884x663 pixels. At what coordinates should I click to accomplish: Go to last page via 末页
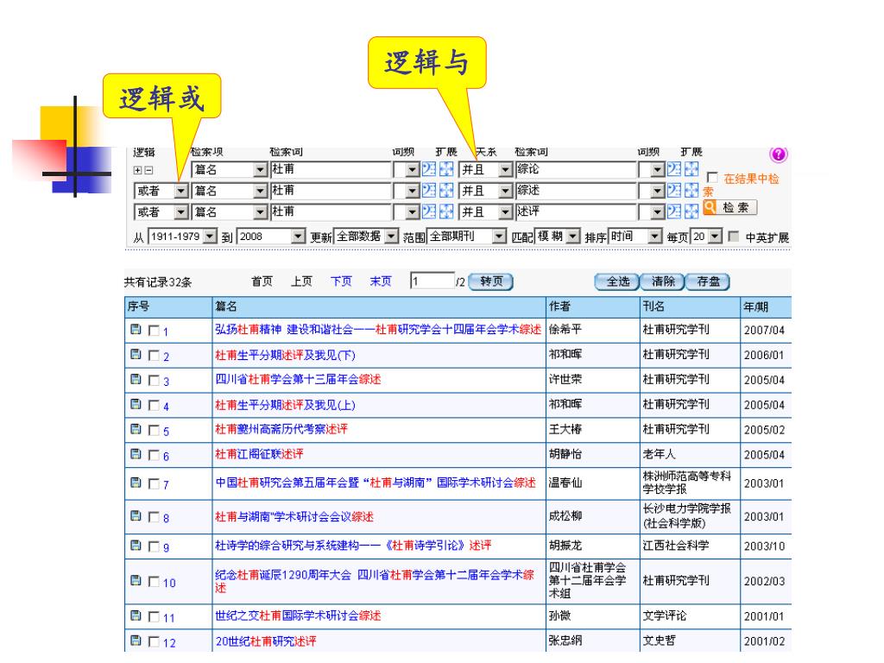(x=381, y=281)
